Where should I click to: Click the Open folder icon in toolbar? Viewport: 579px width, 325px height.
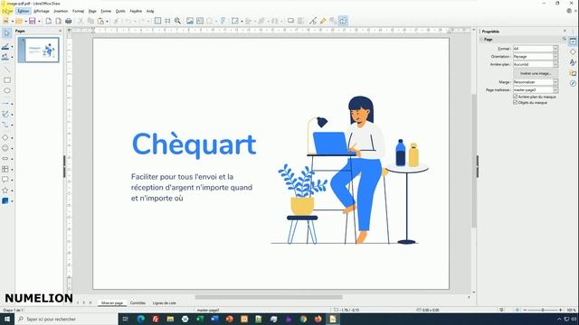click(x=19, y=21)
